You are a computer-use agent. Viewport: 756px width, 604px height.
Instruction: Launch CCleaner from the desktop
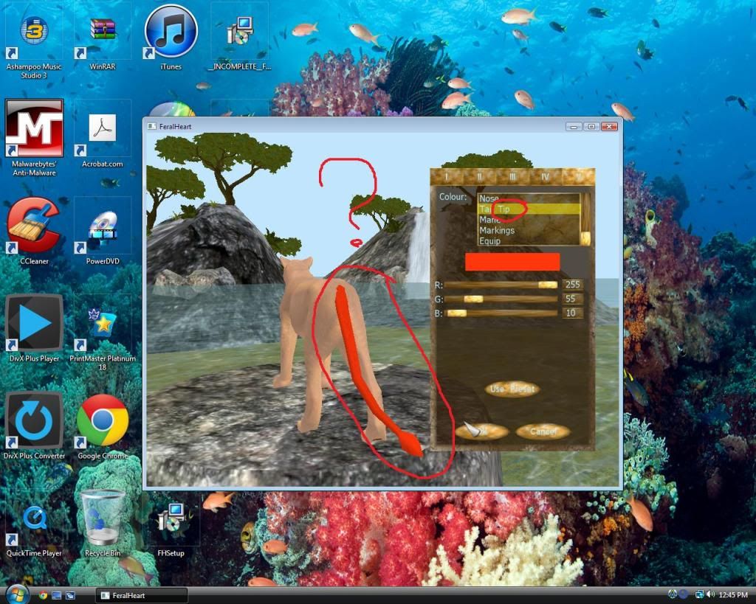pyautogui.click(x=34, y=231)
